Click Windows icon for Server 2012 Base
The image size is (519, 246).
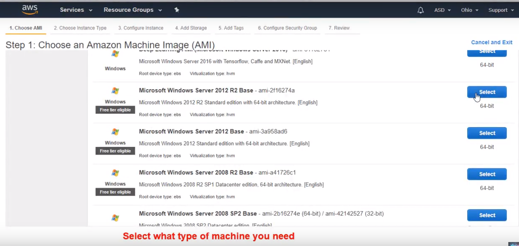[x=115, y=132]
